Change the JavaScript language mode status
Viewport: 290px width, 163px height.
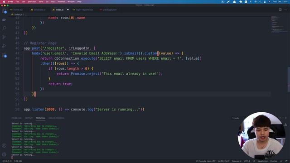pyautogui.click(x=263, y=161)
